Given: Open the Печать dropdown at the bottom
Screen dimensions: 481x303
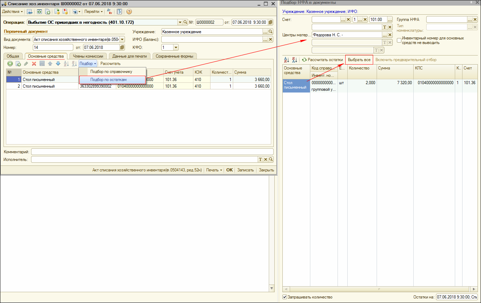Looking at the screenshot, I should [214, 170].
